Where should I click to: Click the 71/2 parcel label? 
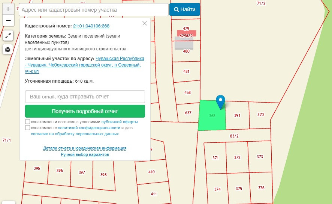[x=261, y=3]
